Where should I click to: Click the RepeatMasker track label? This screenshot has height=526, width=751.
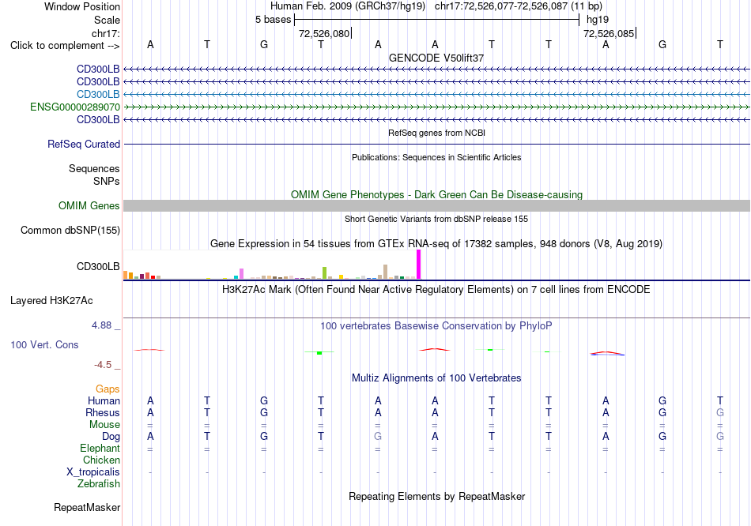tap(87, 507)
